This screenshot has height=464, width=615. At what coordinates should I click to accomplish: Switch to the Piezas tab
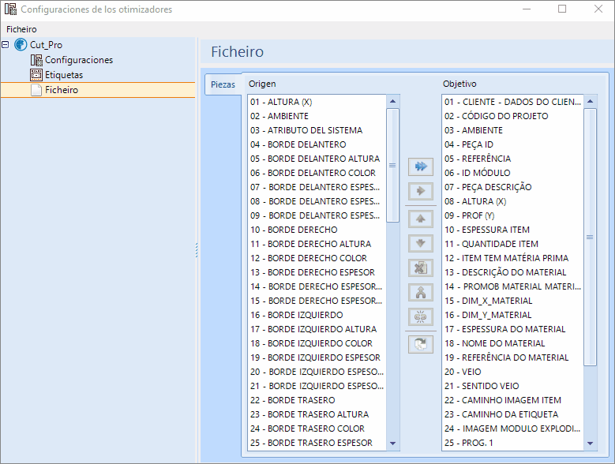click(223, 84)
